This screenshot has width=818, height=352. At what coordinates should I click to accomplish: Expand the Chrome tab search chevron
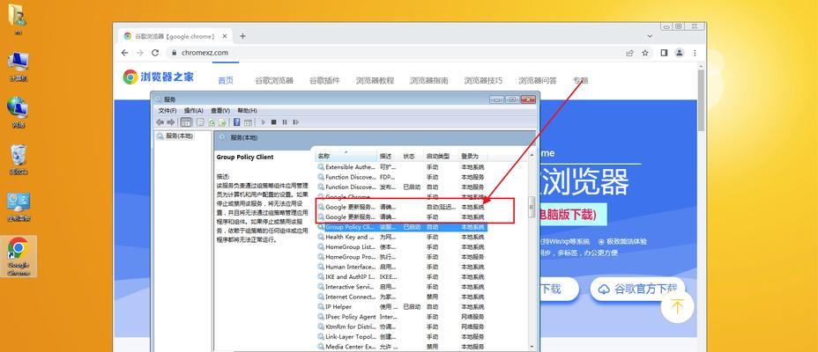point(650,36)
